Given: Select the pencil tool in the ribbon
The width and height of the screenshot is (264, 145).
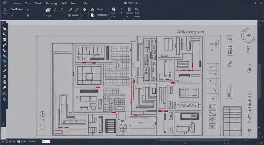Looking at the screenshot, I should 70,10.
